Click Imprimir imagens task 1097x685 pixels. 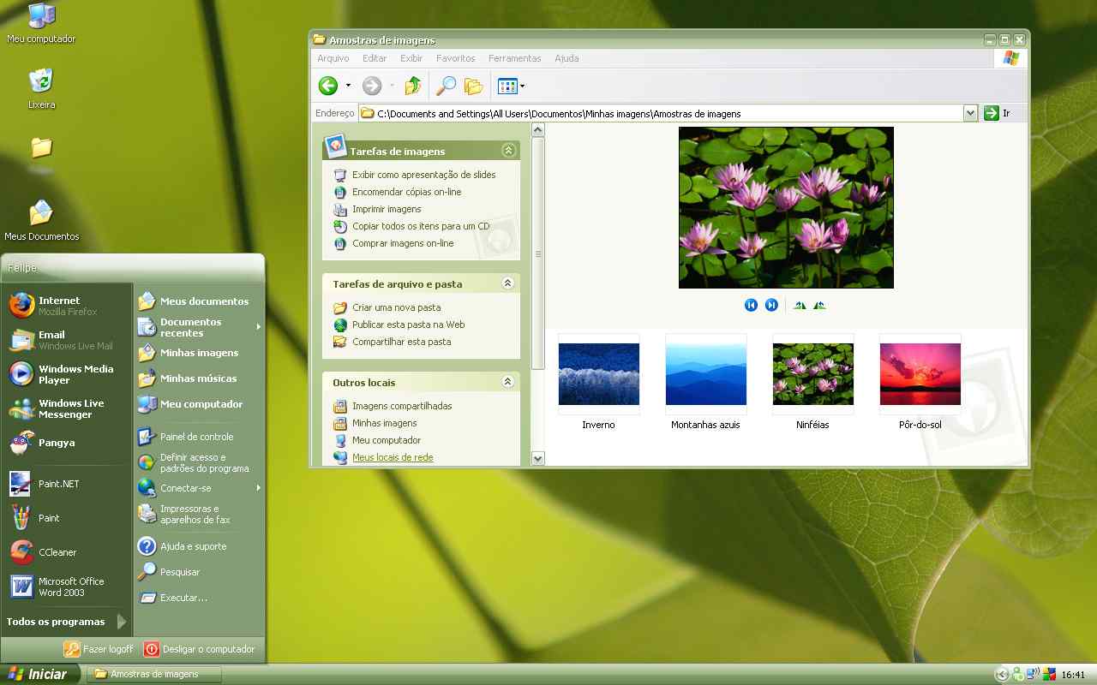pyautogui.click(x=387, y=209)
